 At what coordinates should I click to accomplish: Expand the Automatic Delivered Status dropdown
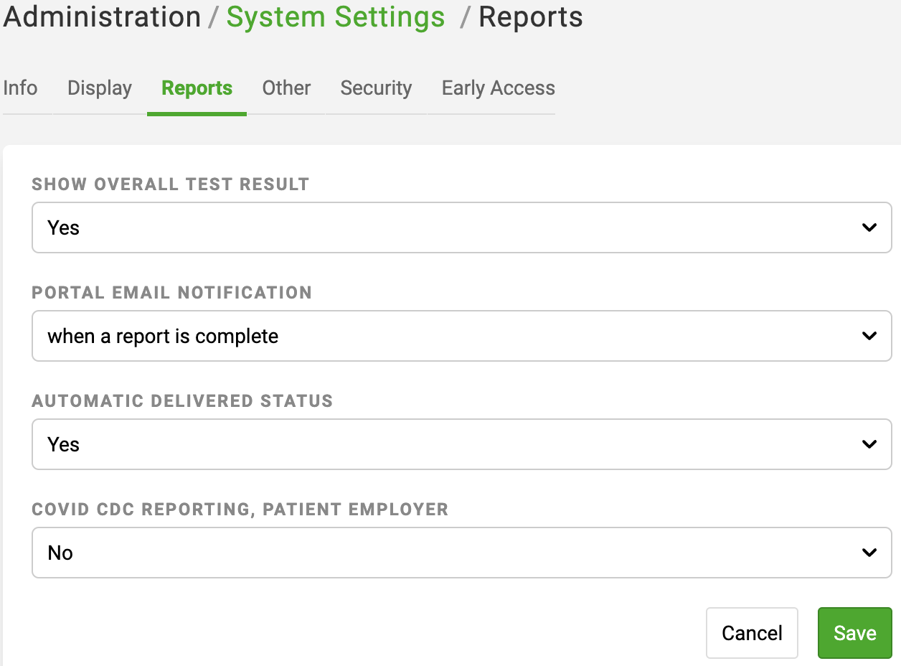pos(461,444)
